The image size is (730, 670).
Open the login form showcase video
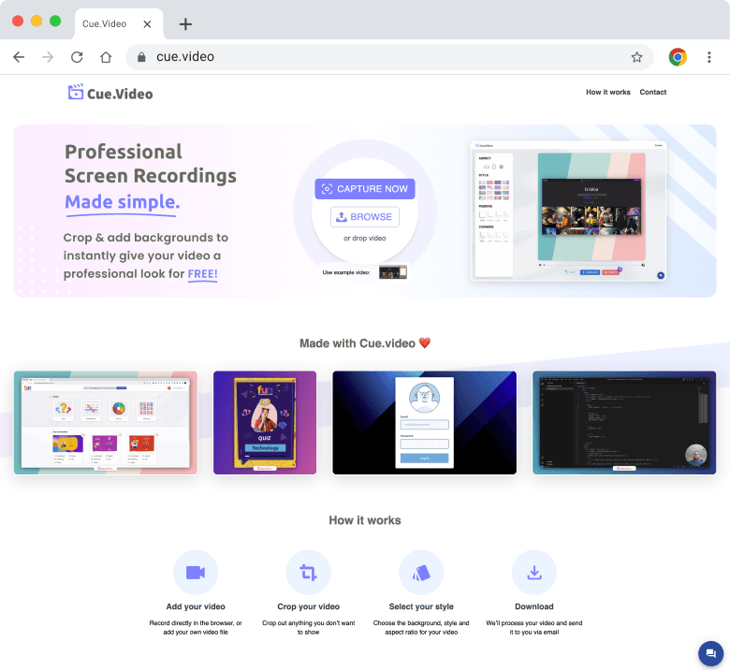click(x=424, y=423)
